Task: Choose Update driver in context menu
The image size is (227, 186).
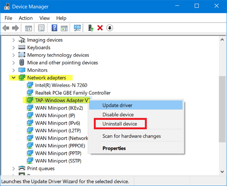Action: 136,105
